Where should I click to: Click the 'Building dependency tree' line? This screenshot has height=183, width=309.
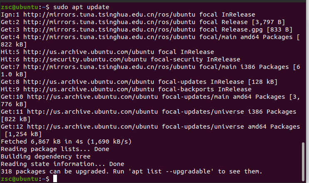[46, 156]
